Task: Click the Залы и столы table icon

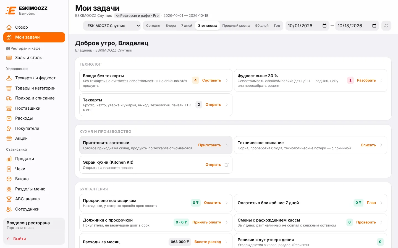Action: point(9,58)
